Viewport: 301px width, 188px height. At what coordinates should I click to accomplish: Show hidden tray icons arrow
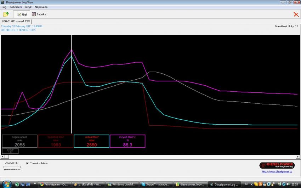[x=251, y=184]
